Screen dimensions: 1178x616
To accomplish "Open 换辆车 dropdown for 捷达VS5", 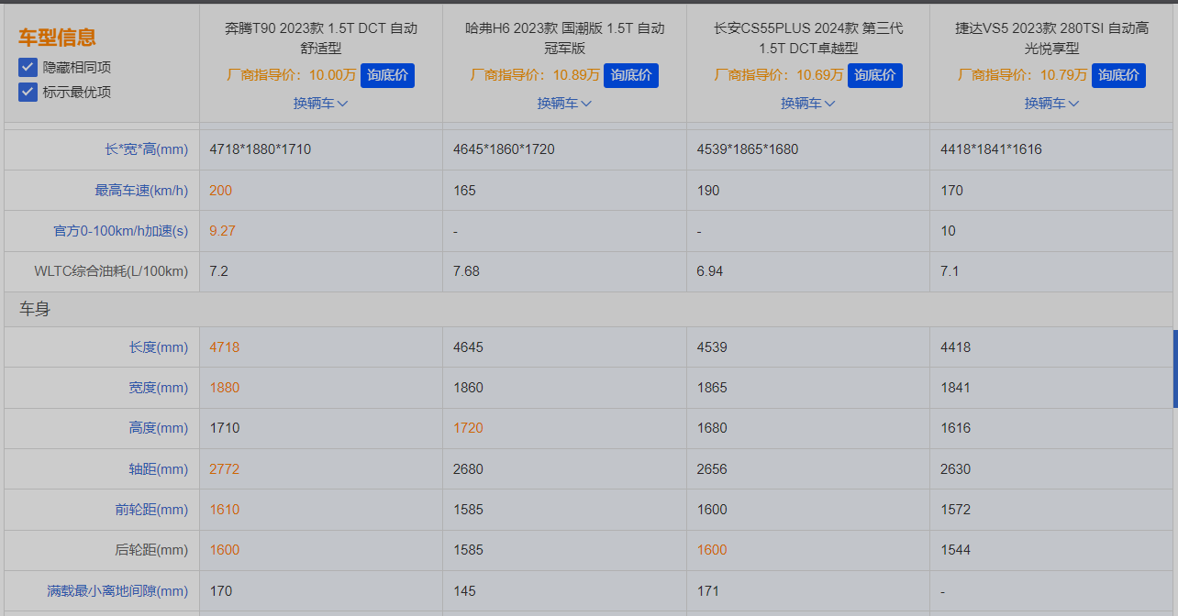I will pyautogui.click(x=1052, y=104).
